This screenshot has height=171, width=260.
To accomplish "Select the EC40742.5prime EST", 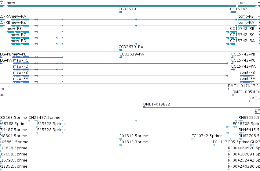I will click(212, 139).
